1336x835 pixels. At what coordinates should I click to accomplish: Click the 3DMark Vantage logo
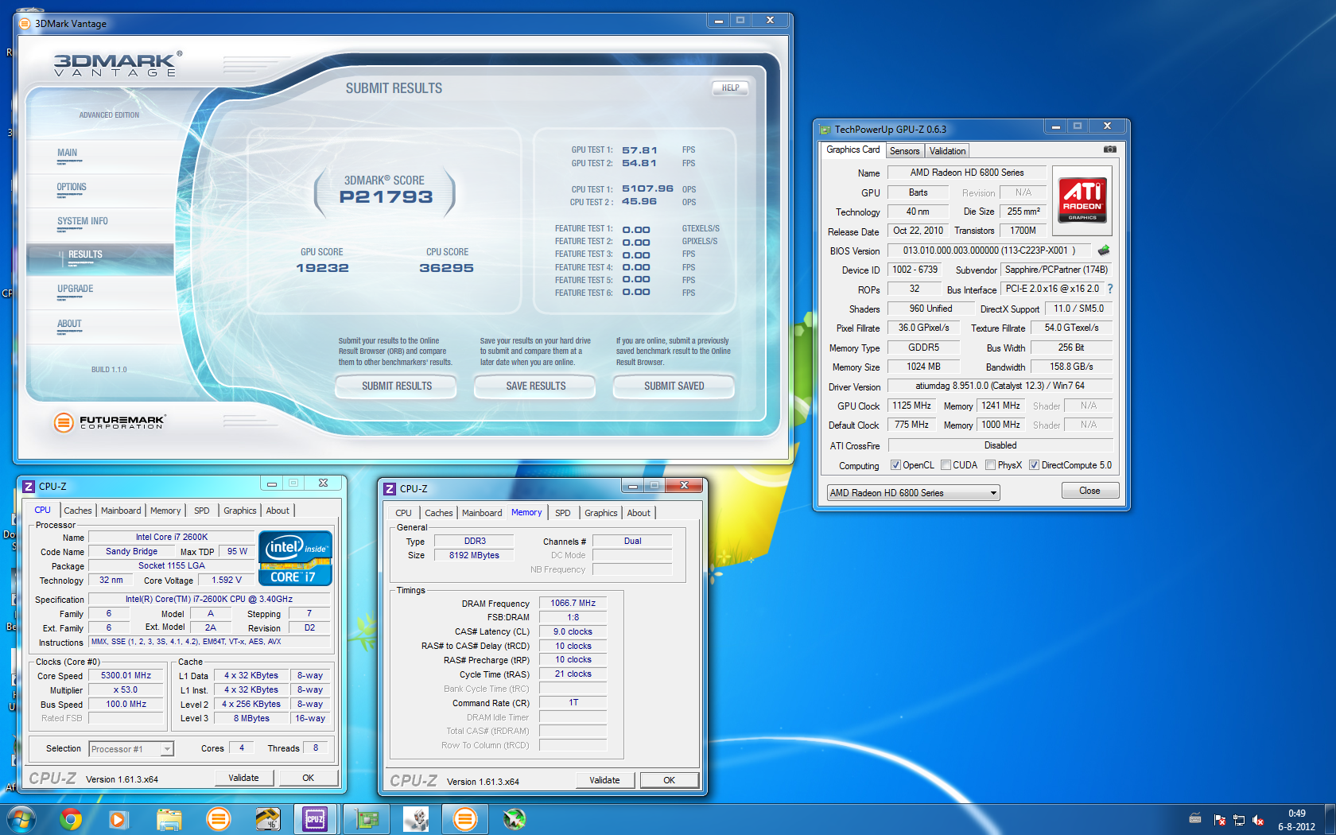118,64
